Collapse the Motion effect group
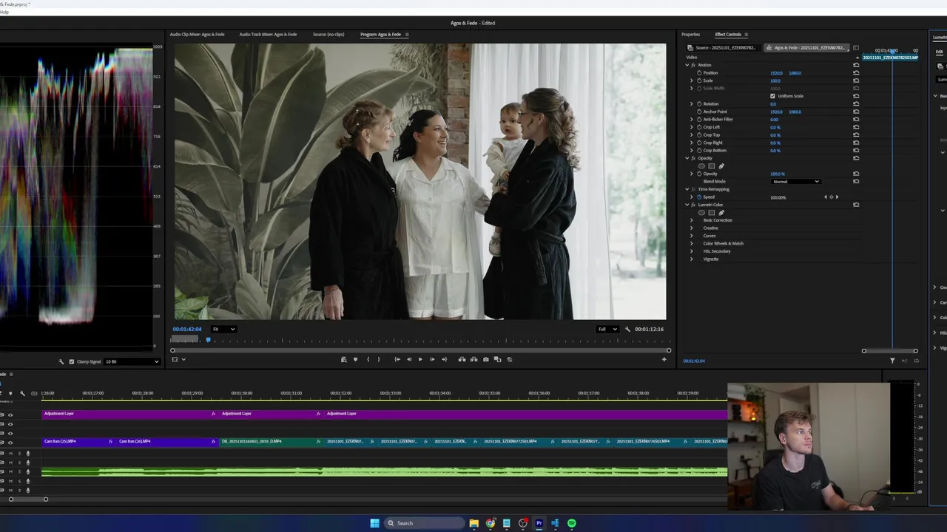Screen dimensions: 947x532 click(687, 65)
